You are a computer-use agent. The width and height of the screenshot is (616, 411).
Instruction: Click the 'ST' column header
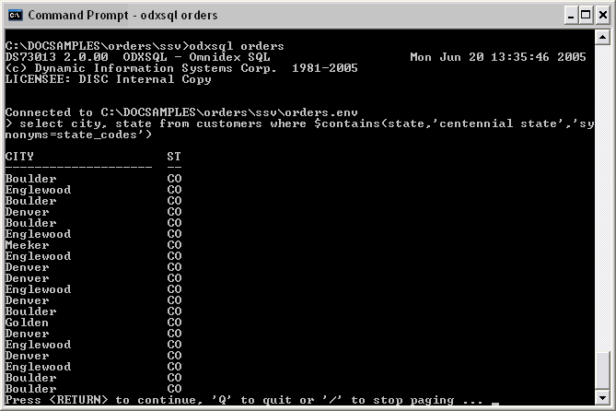coord(174,157)
